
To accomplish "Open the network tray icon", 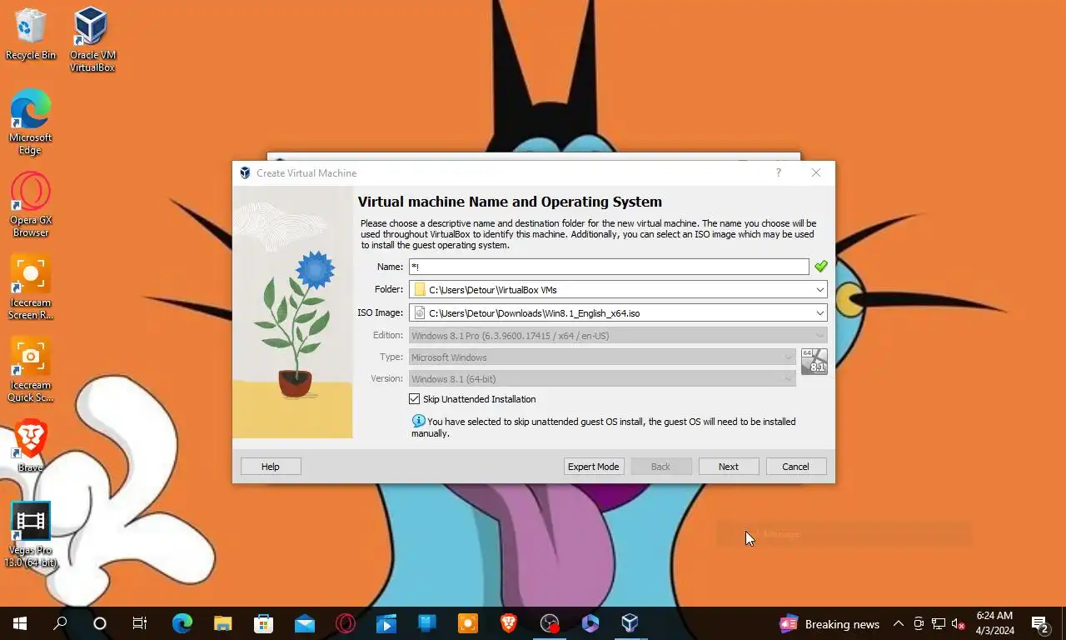I will pos(938,623).
